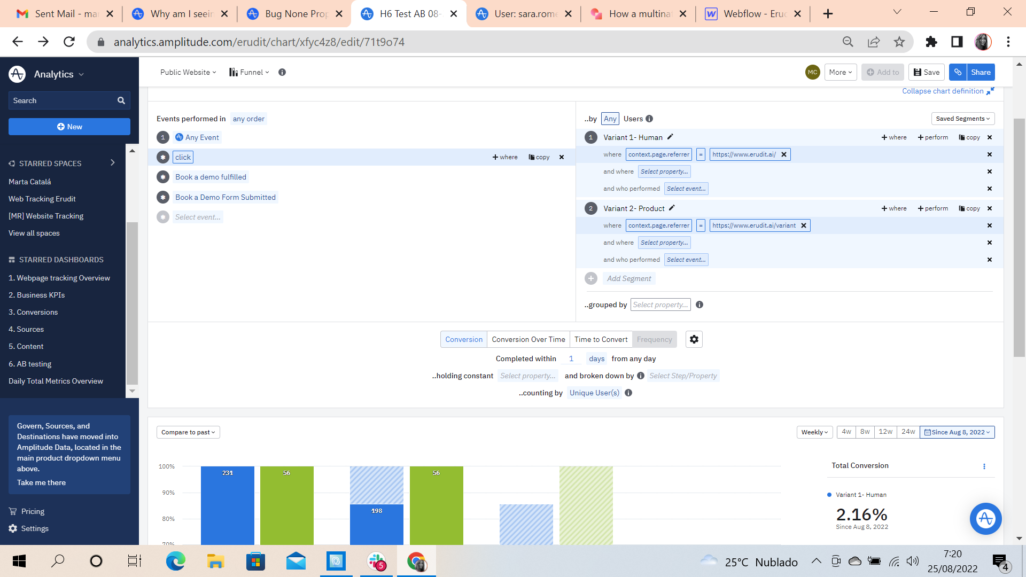Open the Total Conversion three-dot menu
Viewport: 1026px width, 577px height.
coord(984,466)
